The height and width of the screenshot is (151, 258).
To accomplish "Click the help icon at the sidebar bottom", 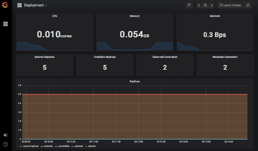I will (5, 144).
